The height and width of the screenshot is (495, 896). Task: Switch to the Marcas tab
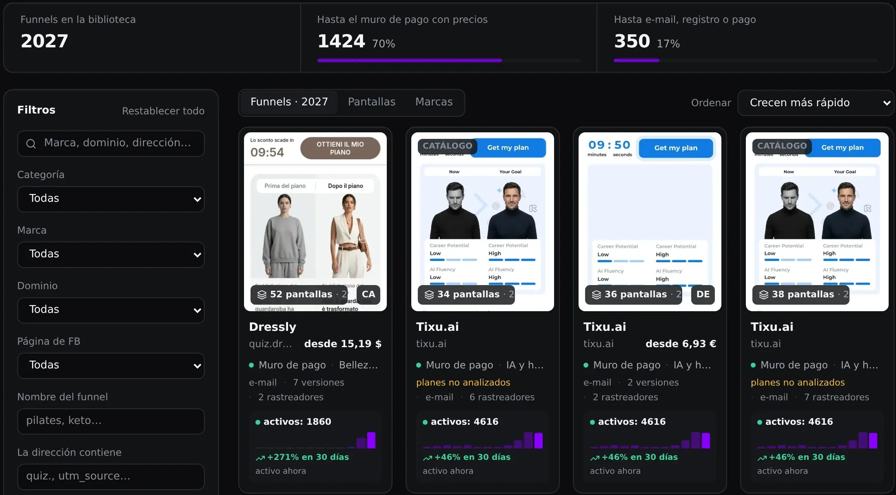tap(434, 102)
